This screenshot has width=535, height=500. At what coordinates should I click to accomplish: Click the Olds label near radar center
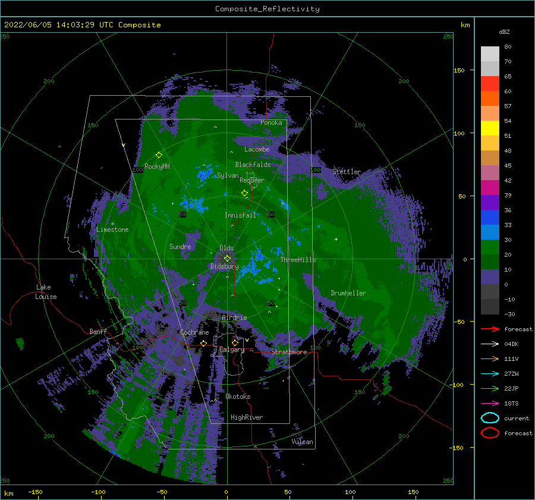(x=226, y=248)
